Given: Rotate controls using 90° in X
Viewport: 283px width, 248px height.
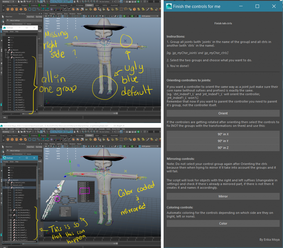Looking at the screenshot, I should coord(223,134).
